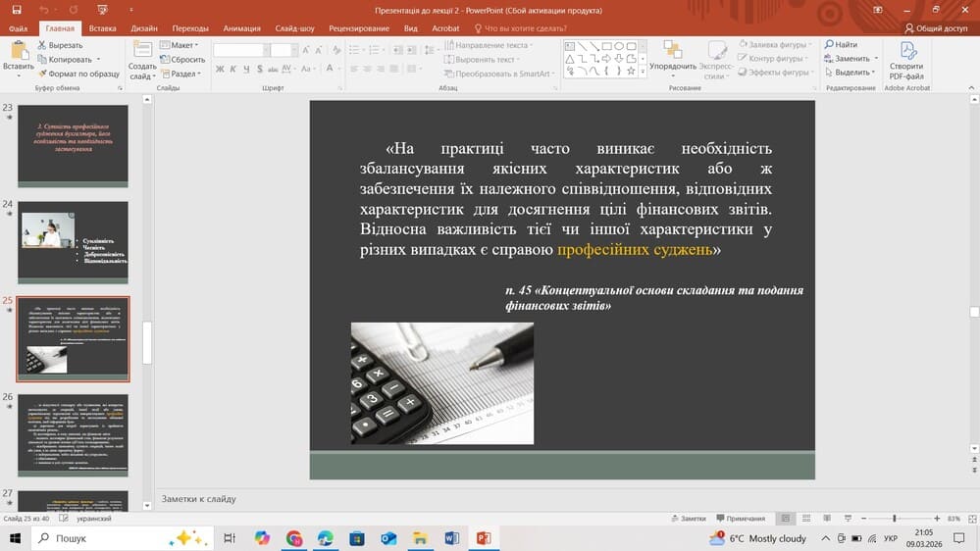This screenshot has height=551, width=980.
Task: Open the Arrange (Упорядочить) tool
Action: point(672,51)
